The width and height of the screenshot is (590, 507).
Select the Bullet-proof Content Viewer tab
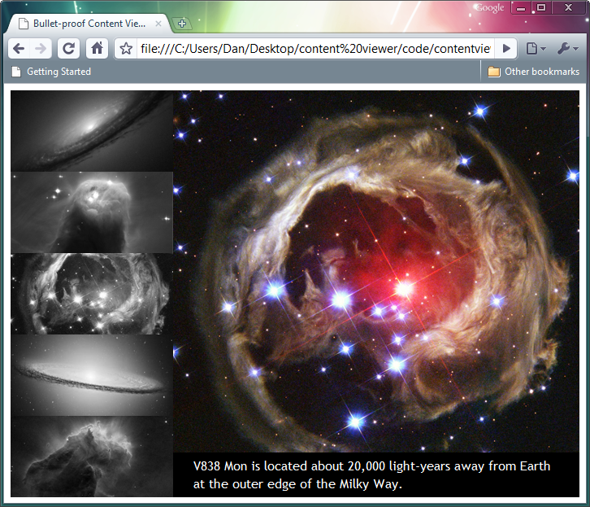click(89, 24)
